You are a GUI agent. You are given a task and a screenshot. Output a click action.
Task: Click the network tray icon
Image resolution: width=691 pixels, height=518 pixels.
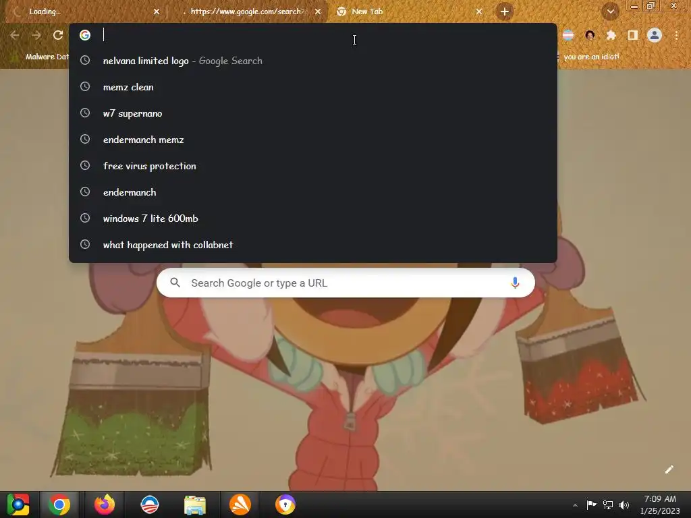(x=608, y=505)
